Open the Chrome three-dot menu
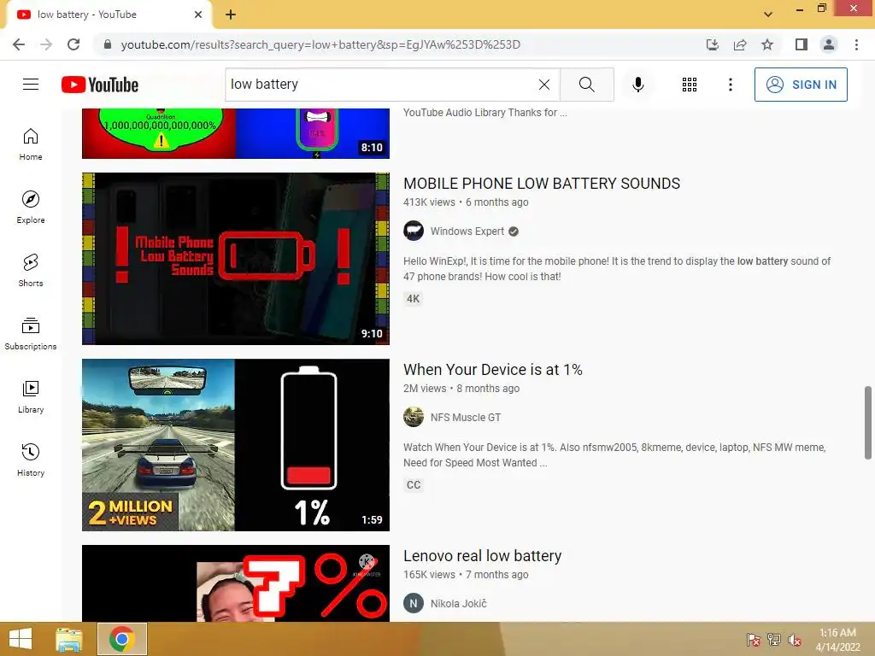Viewport: 875px width, 656px height. coord(856,44)
